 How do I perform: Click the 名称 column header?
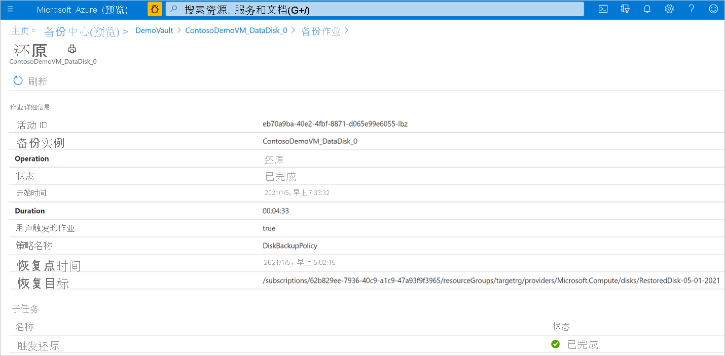[25, 327]
